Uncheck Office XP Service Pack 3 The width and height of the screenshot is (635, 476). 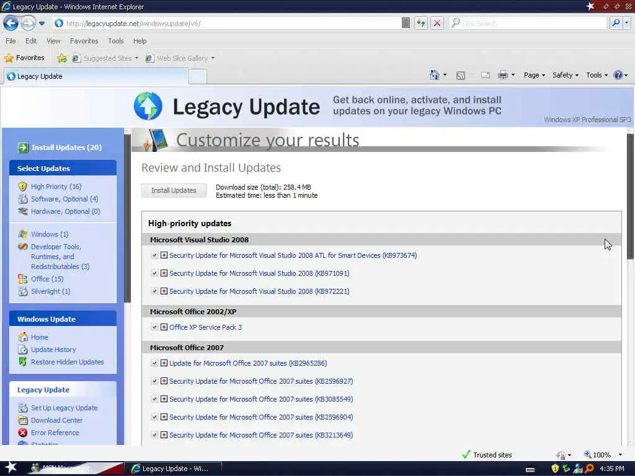tap(154, 327)
